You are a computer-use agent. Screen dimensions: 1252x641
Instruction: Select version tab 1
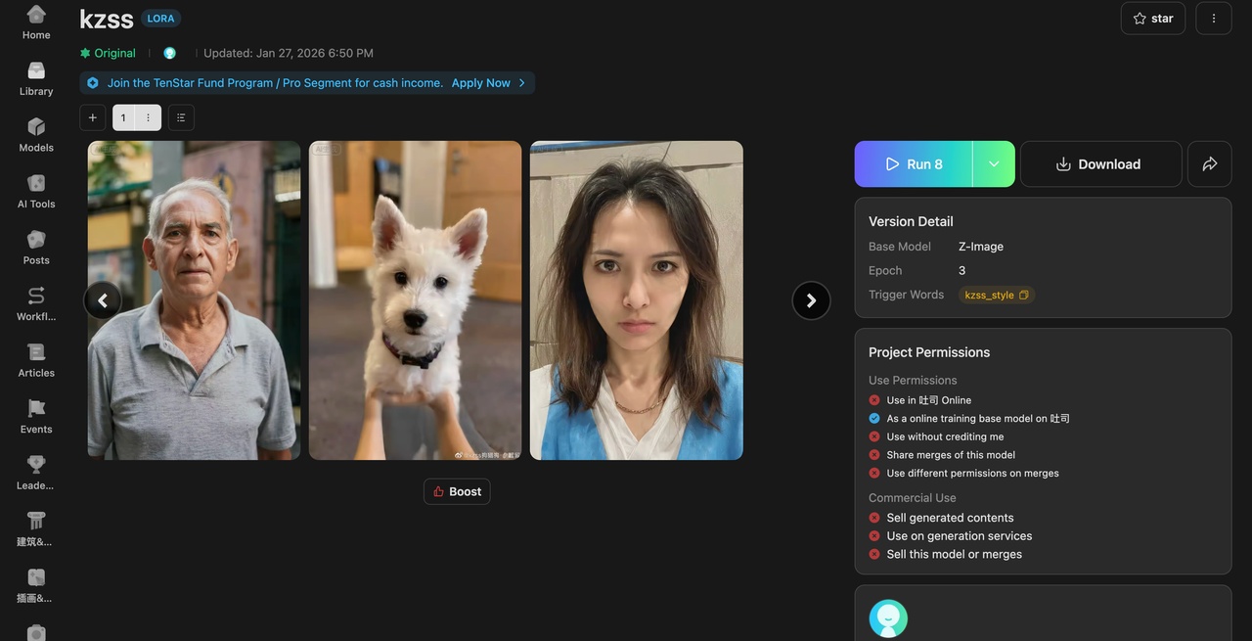[123, 117]
